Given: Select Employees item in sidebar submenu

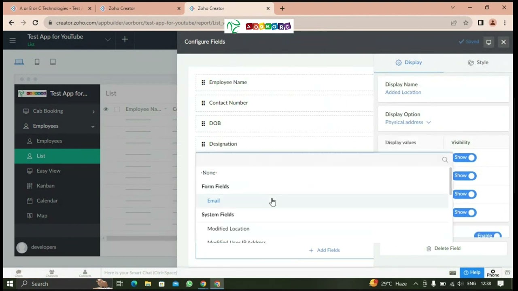Looking at the screenshot, I should tap(57, 141).
